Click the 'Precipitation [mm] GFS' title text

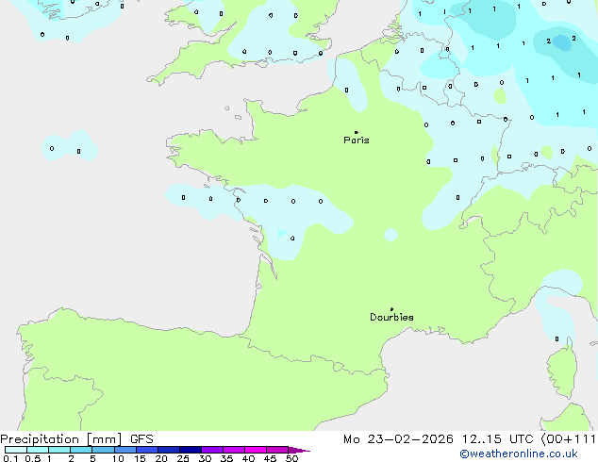point(76,439)
